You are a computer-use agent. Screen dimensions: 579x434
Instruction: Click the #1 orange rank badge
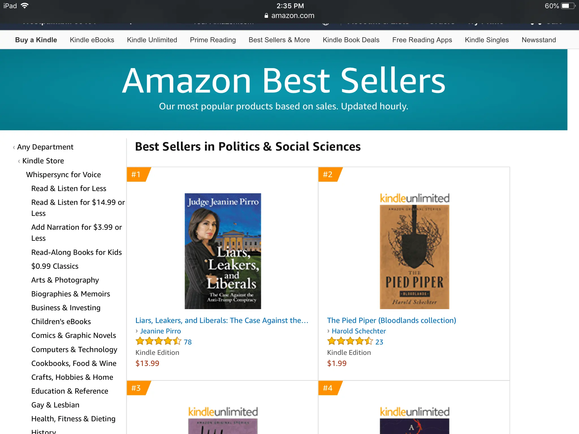[137, 174]
